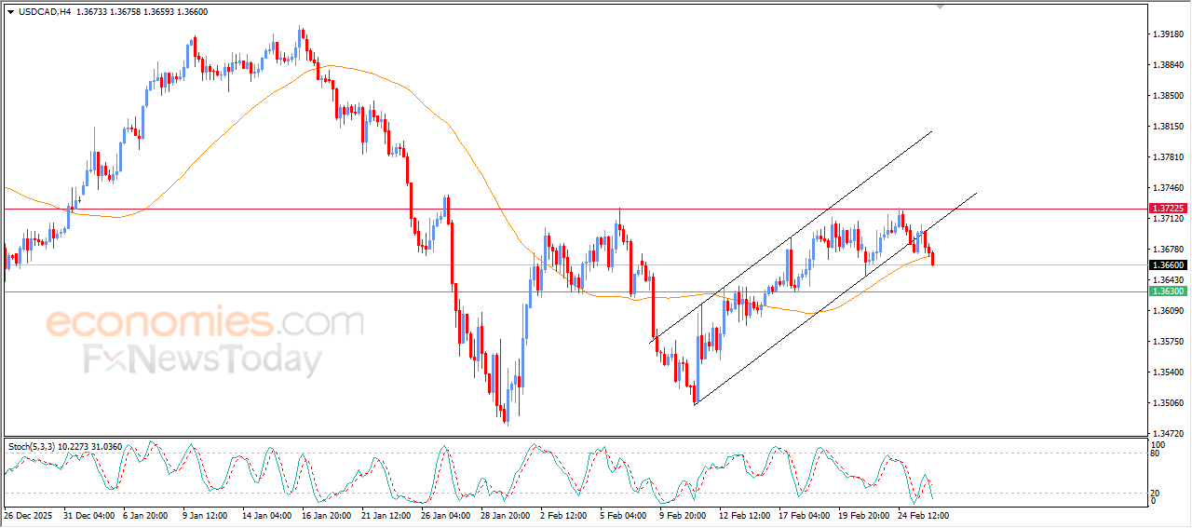Click the 12 Feb 12:00 date label
This screenshot has width=1192, height=528.
[744, 515]
